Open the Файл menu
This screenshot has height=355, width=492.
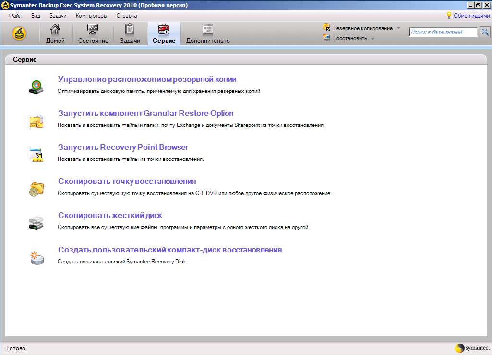coord(15,16)
